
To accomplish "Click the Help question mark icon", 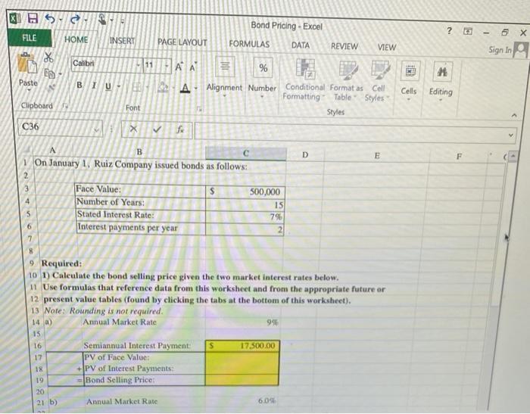I will coord(449,31).
